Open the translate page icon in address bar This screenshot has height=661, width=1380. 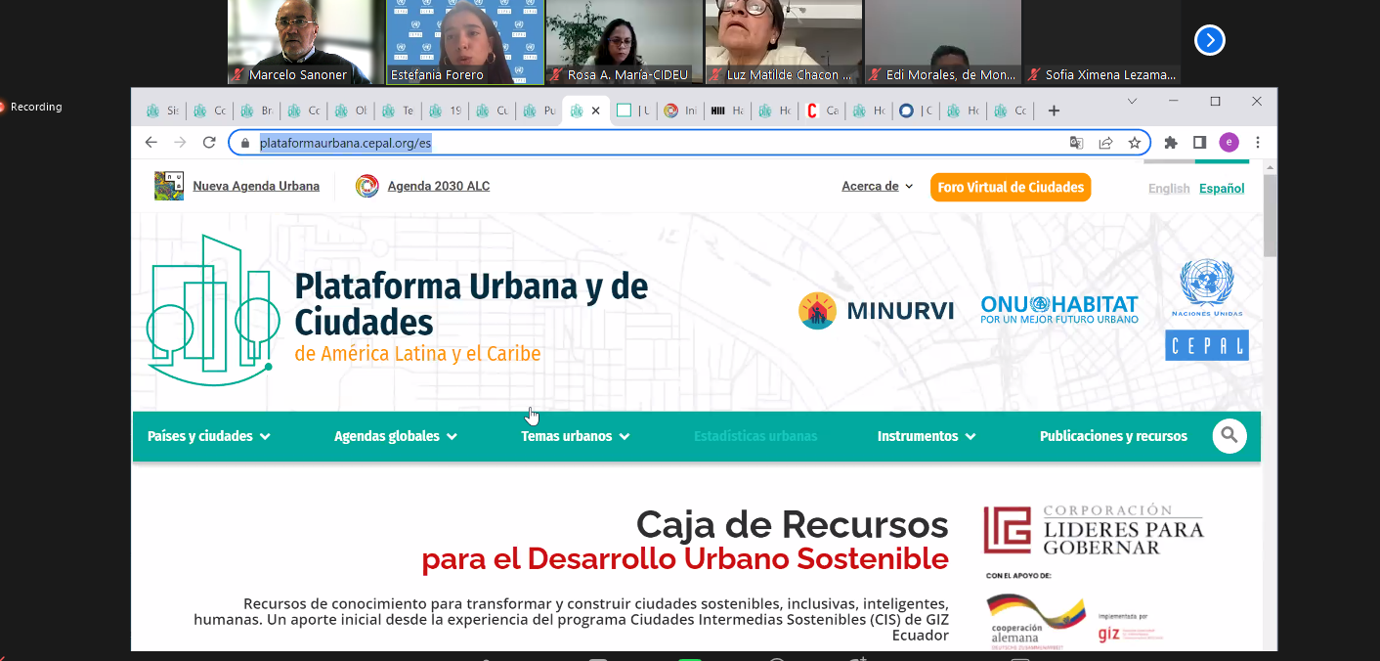coord(1076,143)
